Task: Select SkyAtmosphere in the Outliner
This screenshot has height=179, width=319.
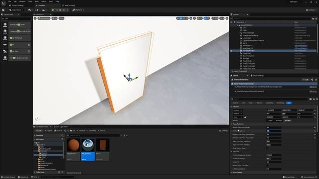Action: coord(248,56)
